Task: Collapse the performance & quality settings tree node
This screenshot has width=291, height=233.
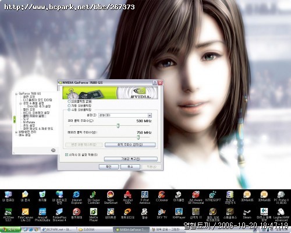Action: pyautogui.click(x=20, y=104)
